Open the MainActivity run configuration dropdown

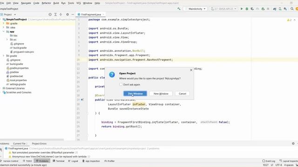coord(195,9)
